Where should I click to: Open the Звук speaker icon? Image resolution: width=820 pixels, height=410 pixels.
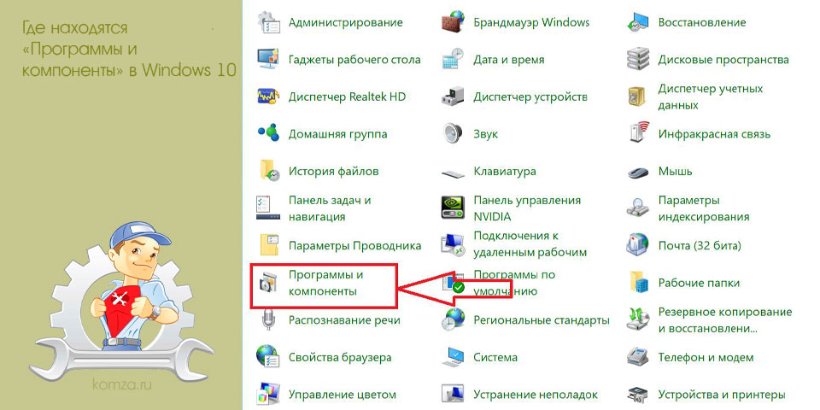[453, 134]
